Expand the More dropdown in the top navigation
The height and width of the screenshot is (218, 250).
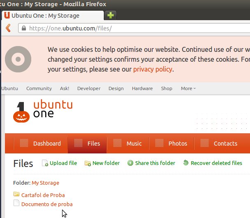coord(188,88)
